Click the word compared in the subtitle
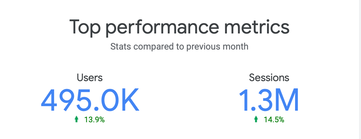 pos(153,47)
